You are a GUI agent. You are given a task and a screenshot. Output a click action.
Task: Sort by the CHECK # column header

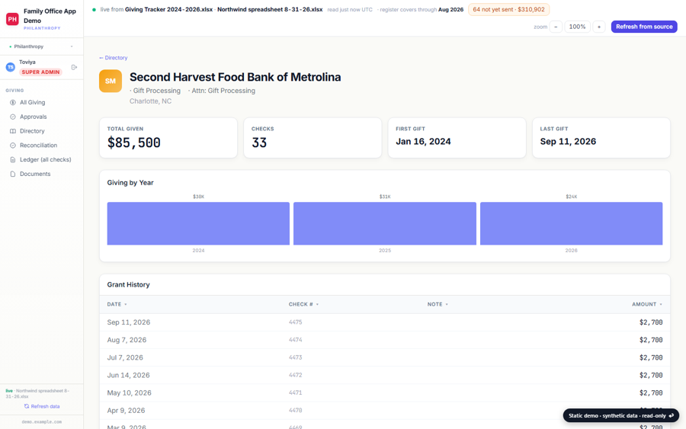(303, 304)
